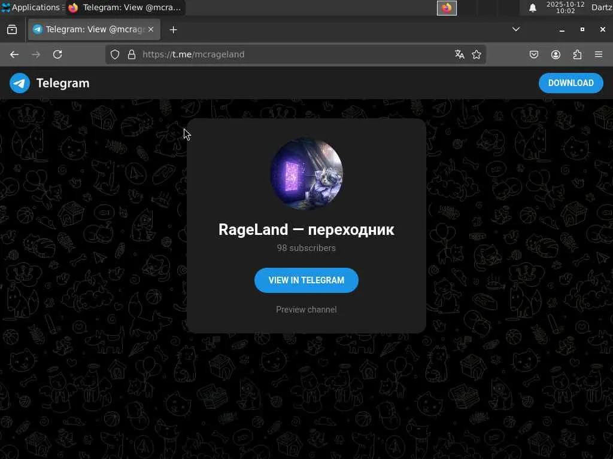Open Firefox View recent browsing icon
Image resolution: width=613 pixels, height=459 pixels.
pos(12,30)
